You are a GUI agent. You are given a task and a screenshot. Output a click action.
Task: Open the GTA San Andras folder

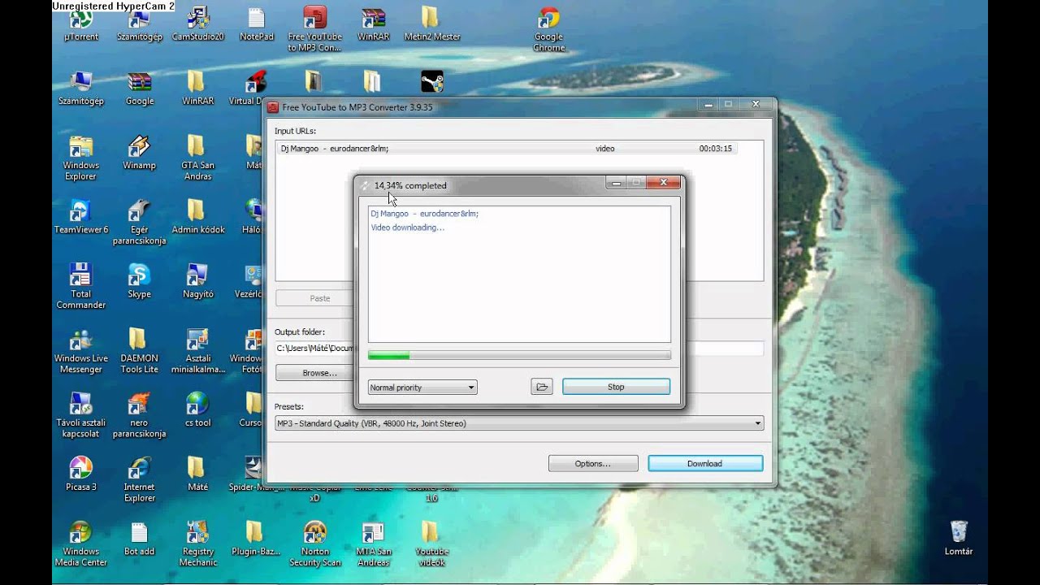197,158
